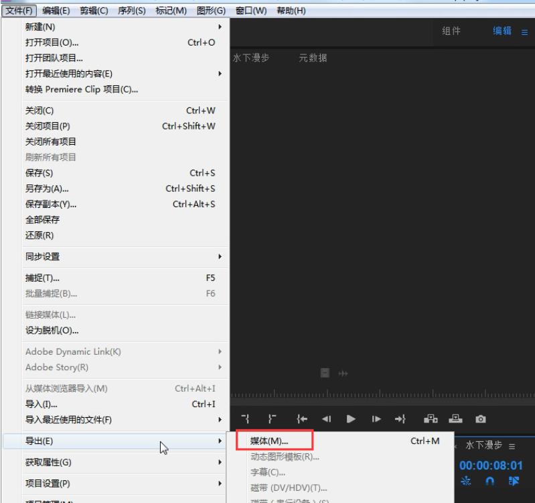The image size is (535, 503).
Task: Open the 标记(M) menu
Action: click(x=171, y=11)
